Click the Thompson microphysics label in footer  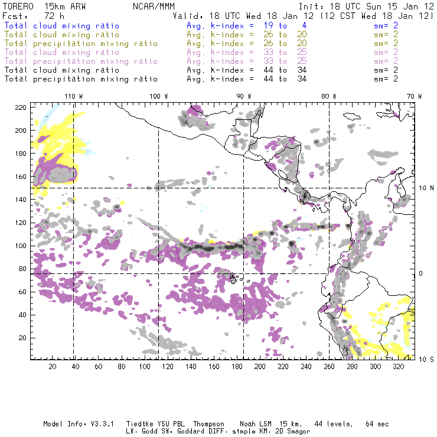[x=207, y=424]
